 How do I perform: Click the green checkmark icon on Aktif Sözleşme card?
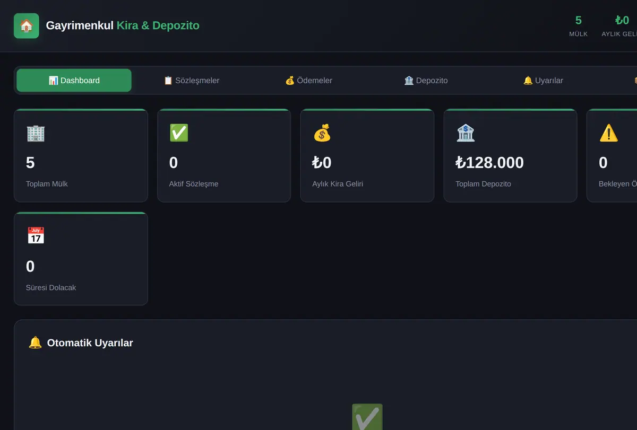coord(179,133)
